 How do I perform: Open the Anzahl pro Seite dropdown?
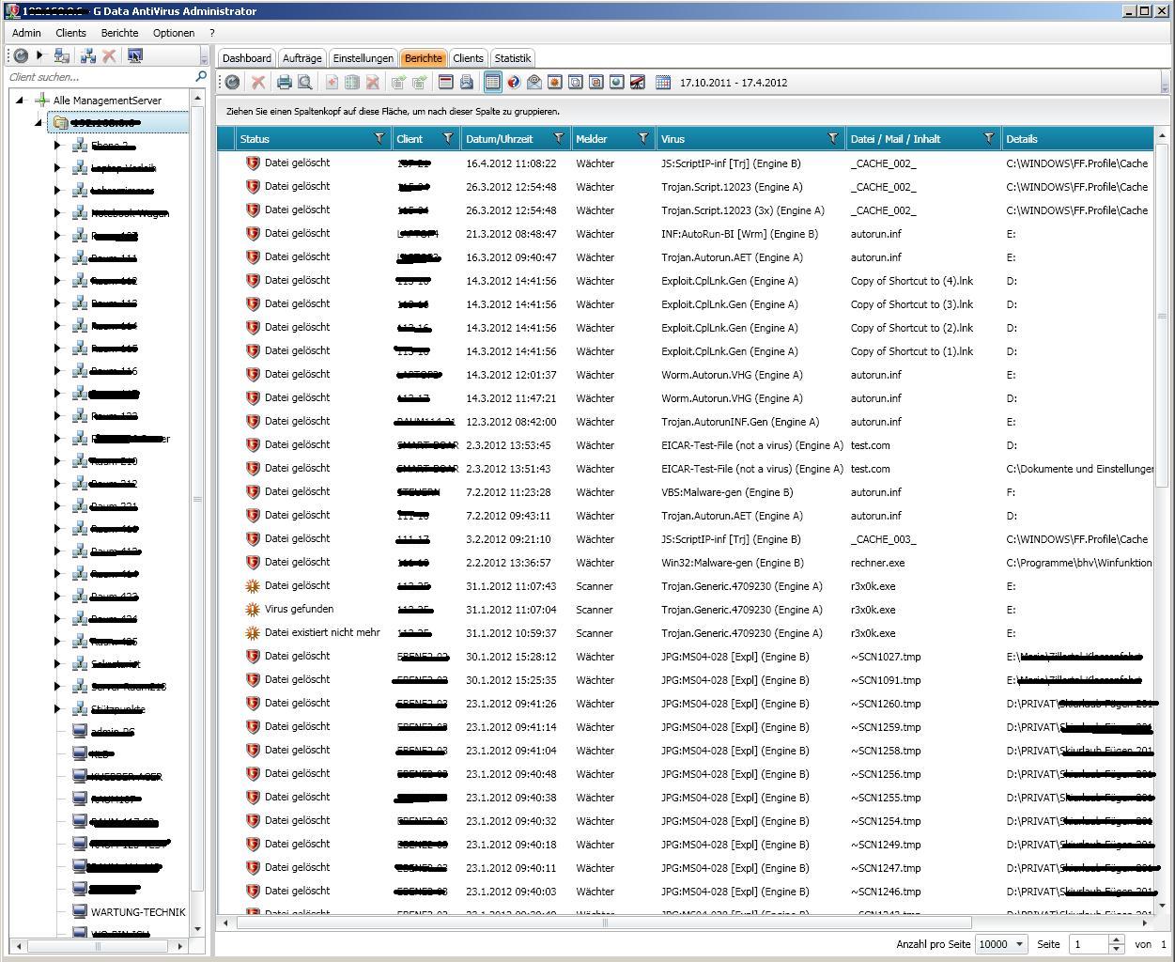(x=1020, y=944)
